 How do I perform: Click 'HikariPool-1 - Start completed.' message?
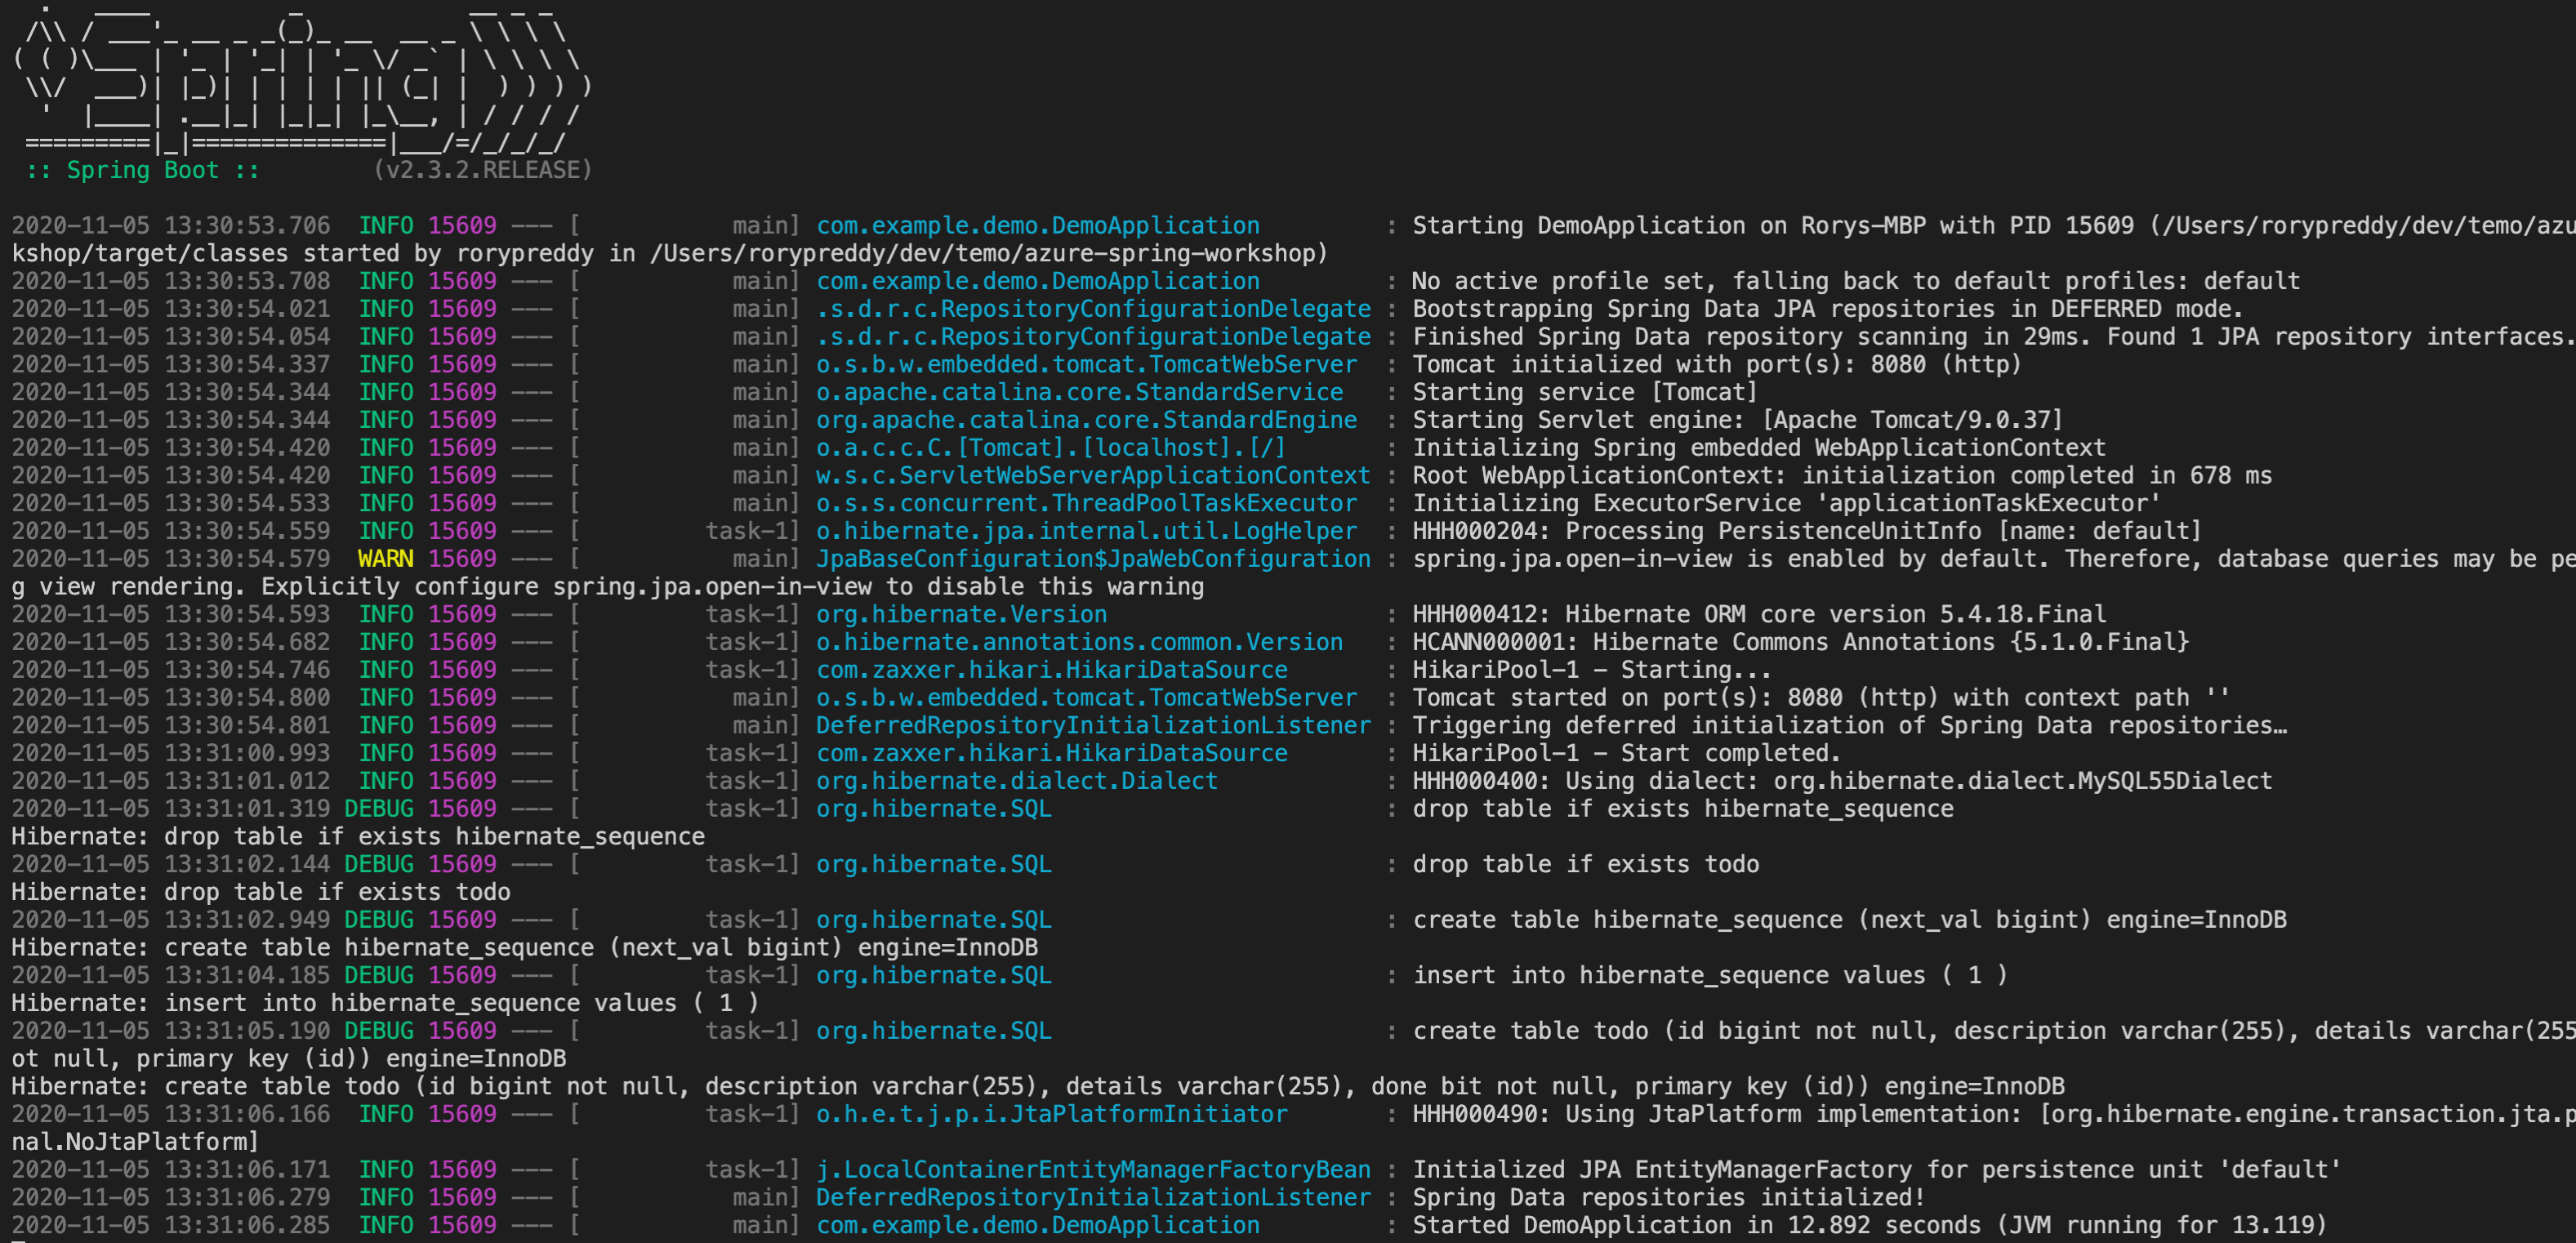(x=1627, y=753)
